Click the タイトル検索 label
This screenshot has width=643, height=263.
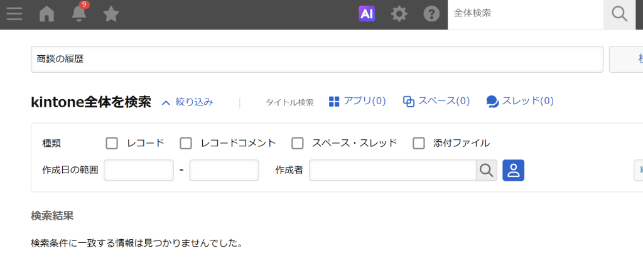[x=289, y=102]
